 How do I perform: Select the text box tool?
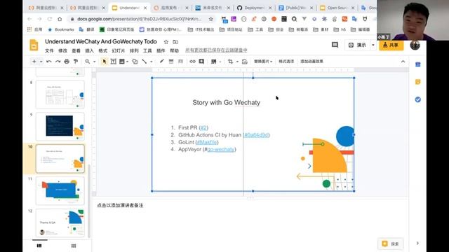[x=114, y=62]
